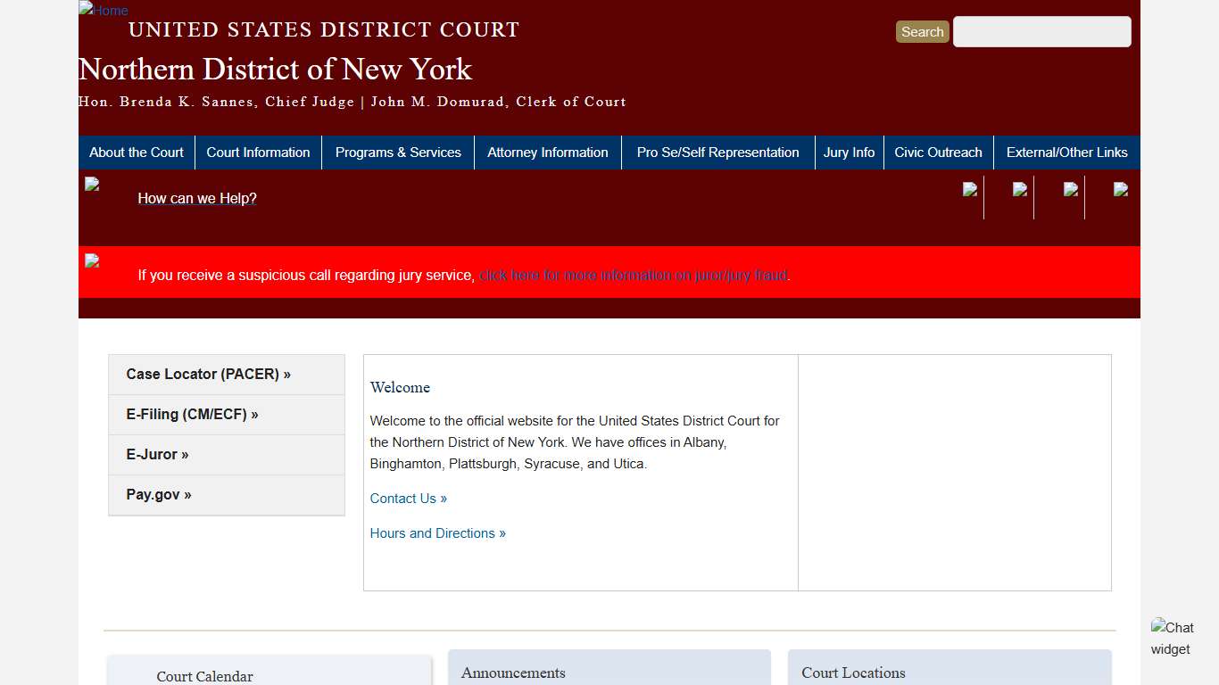Follow the juror/jury fraud information link
The width and height of the screenshot is (1219, 685).
tap(632, 275)
